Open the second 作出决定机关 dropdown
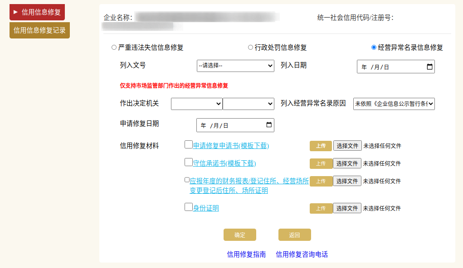This screenshot has width=463, height=268. tap(249, 104)
